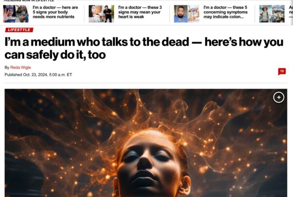Click 'here's how you' in the headline
Screen dimensions: 293x197
244,42
